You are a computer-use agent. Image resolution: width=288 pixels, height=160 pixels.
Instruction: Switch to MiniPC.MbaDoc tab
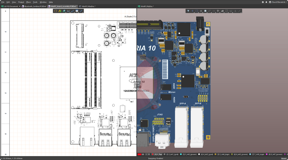pyautogui.click(x=87, y=6)
